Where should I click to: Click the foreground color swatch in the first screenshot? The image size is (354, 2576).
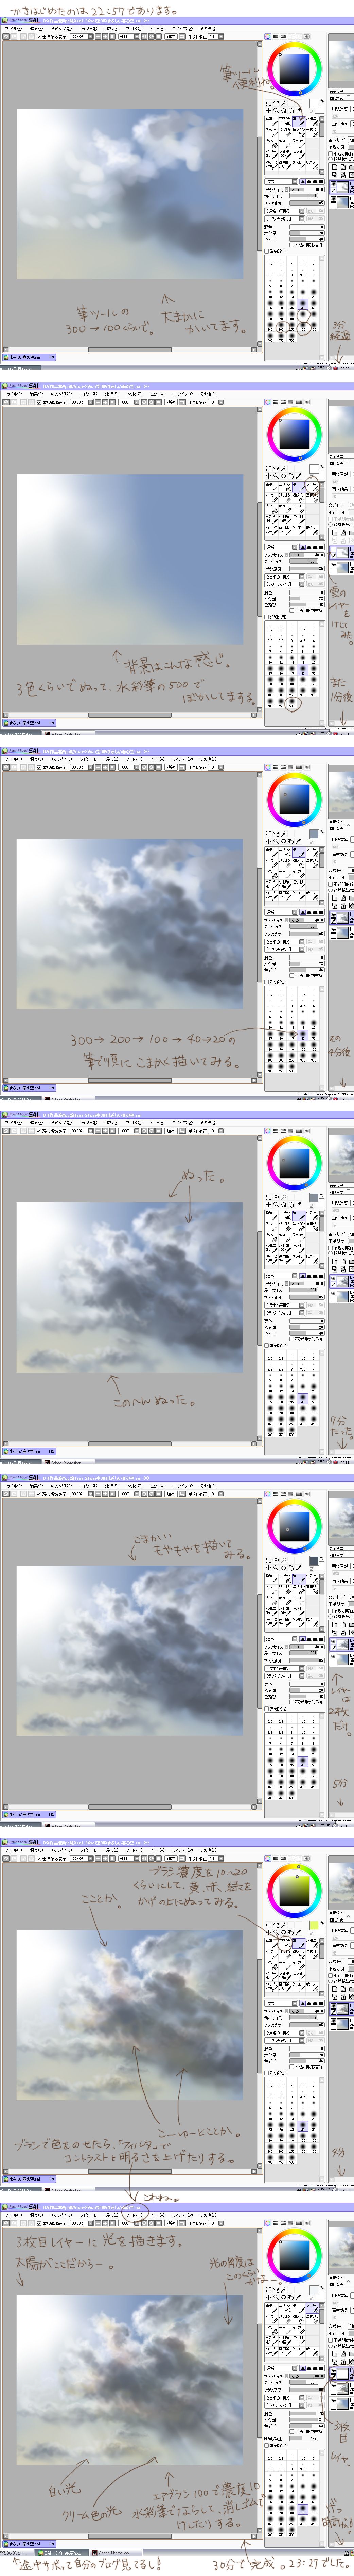pyautogui.click(x=314, y=104)
